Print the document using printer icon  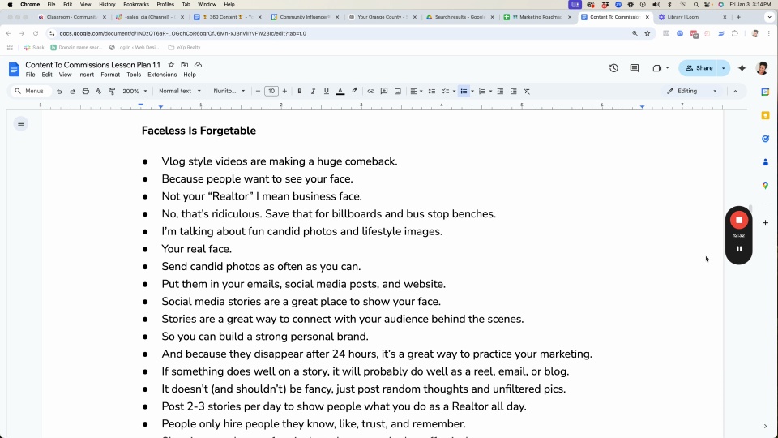(86, 92)
